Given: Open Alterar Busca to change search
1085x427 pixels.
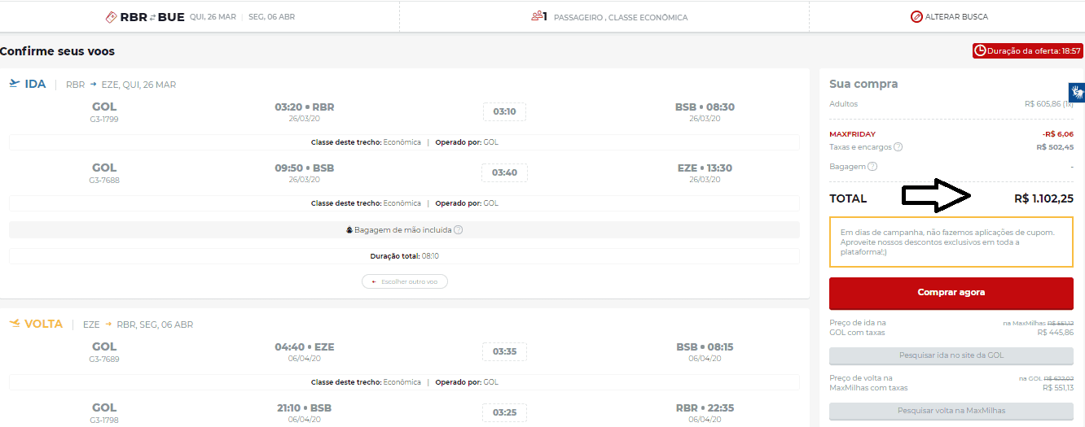Looking at the screenshot, I should (949, 17).
